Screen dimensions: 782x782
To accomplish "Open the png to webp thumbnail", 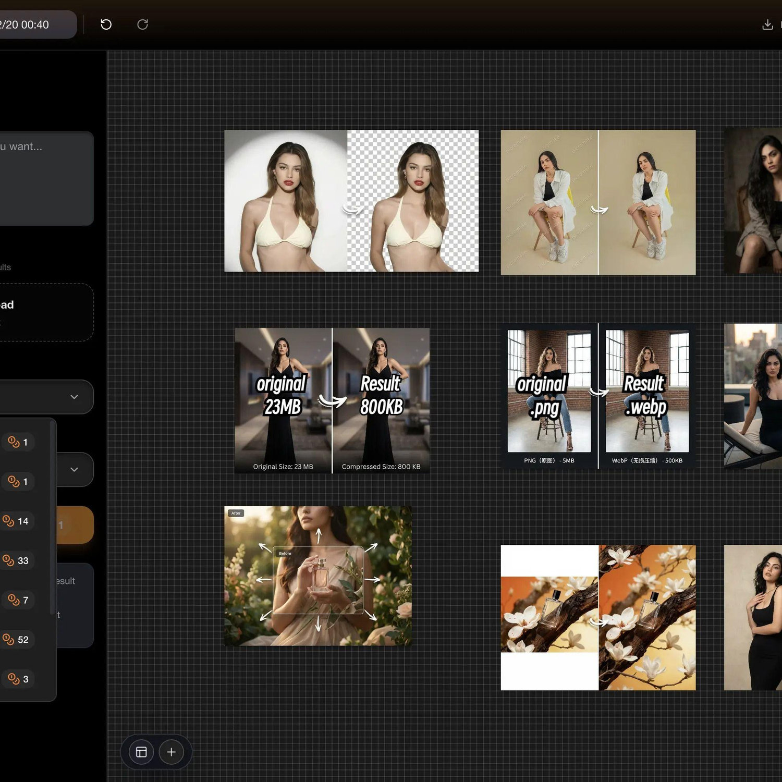I will click(x=598, y=396).
